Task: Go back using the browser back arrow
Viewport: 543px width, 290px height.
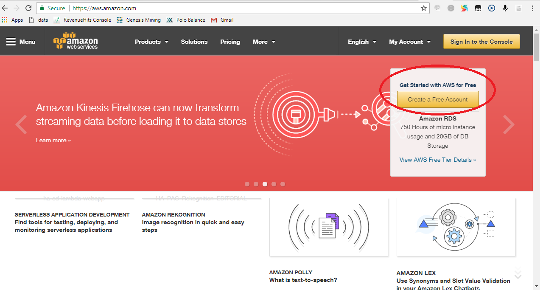Action: [x=5, y=8]
